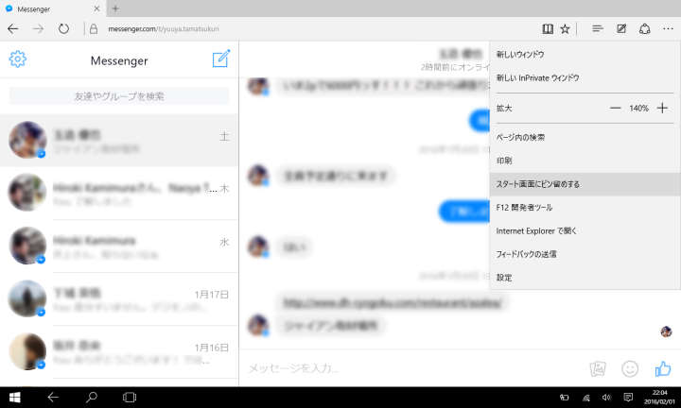This screenshot has height=408, width=681.
Task: Open battery status icon in tray
Action: click(564, 398)
